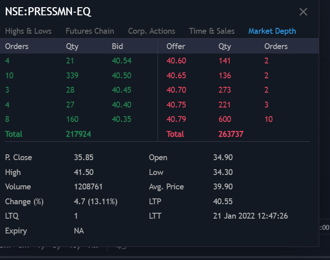The width and height of the screenshot is (330, 260).
Task: Switch to the Time & Sales tab
Action: [x=212, y=31]
